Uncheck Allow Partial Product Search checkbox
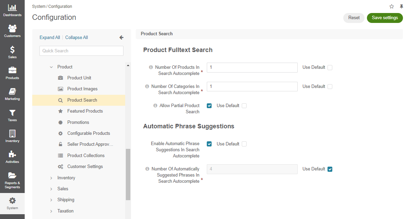The height and width of the screenshot is (219, 405). click(209, 106)
